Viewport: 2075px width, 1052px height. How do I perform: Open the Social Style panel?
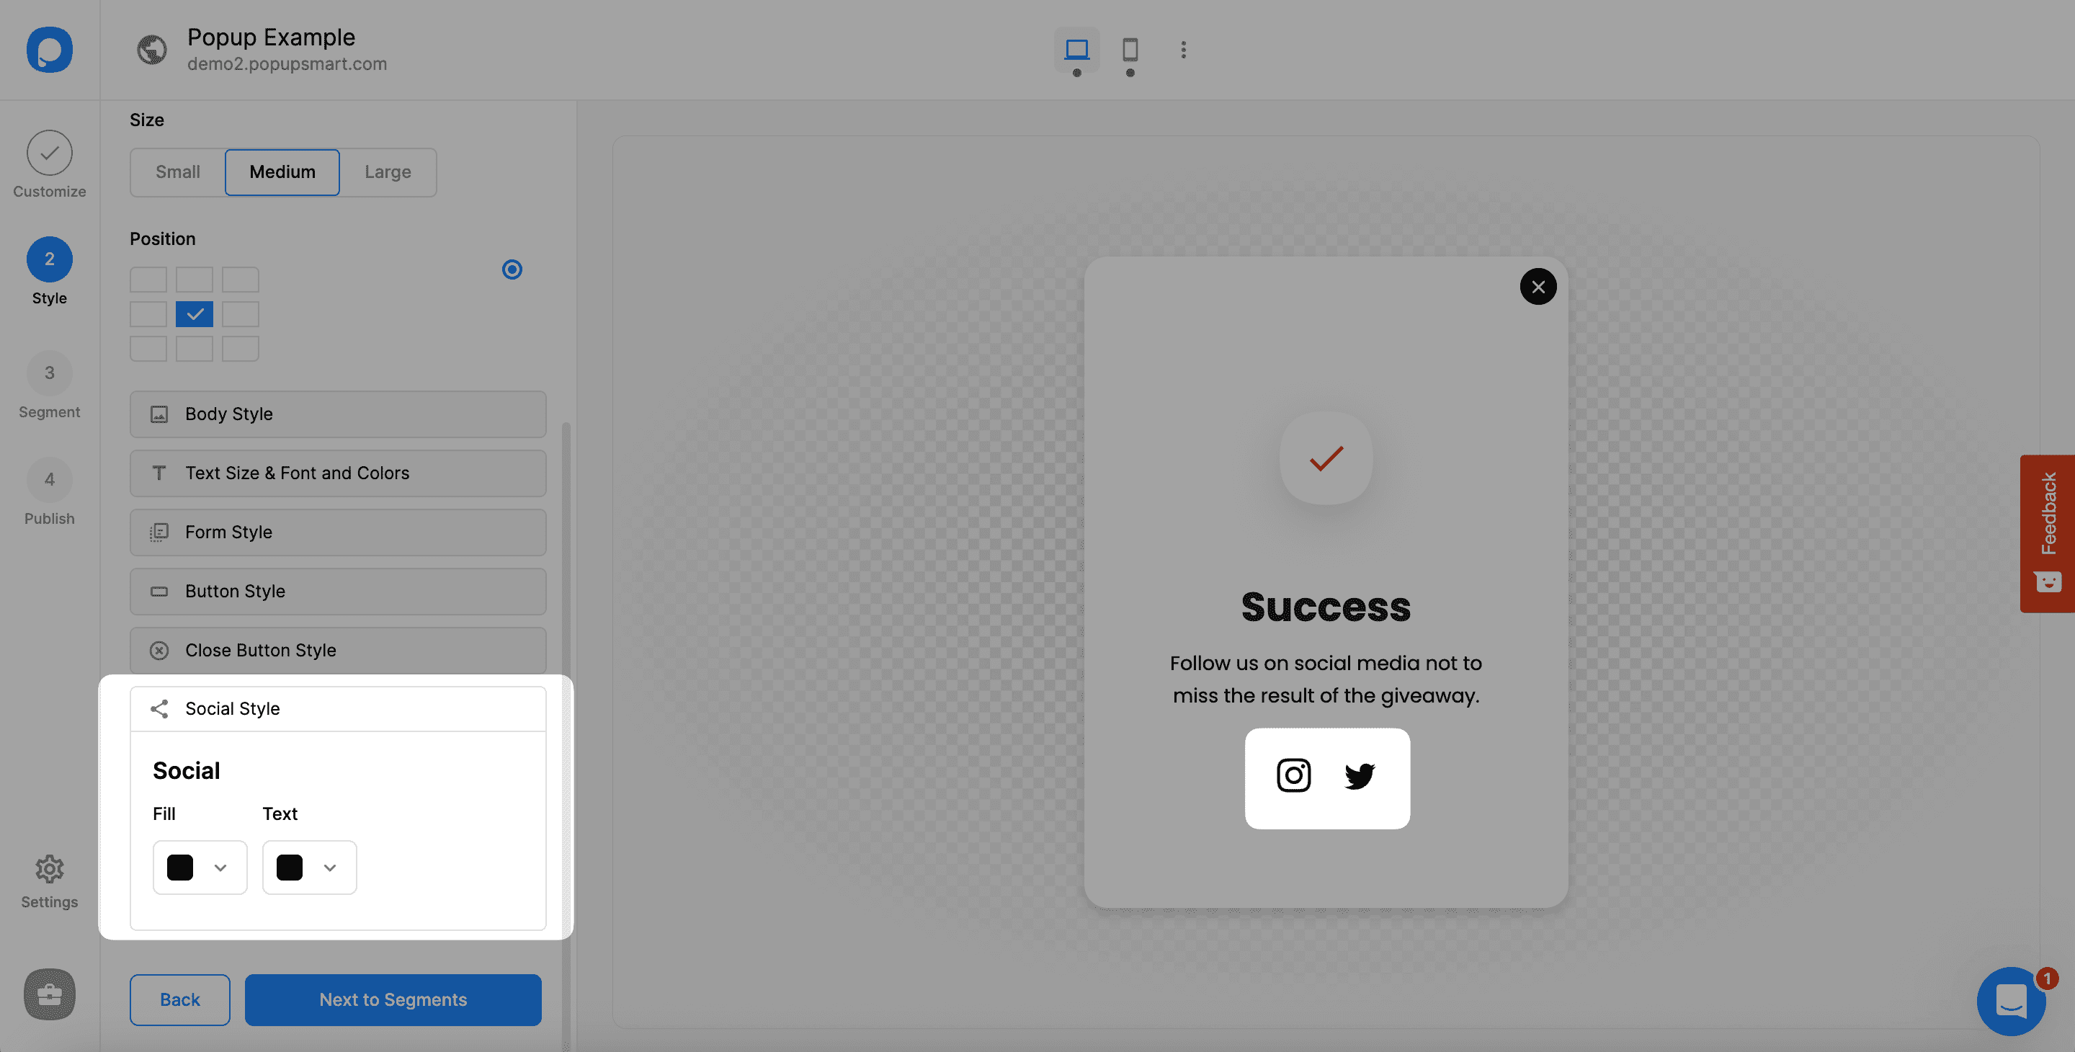[338, 708]
